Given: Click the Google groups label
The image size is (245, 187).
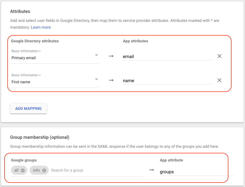Looking at the screenshot, I should [x=24, y=160].
